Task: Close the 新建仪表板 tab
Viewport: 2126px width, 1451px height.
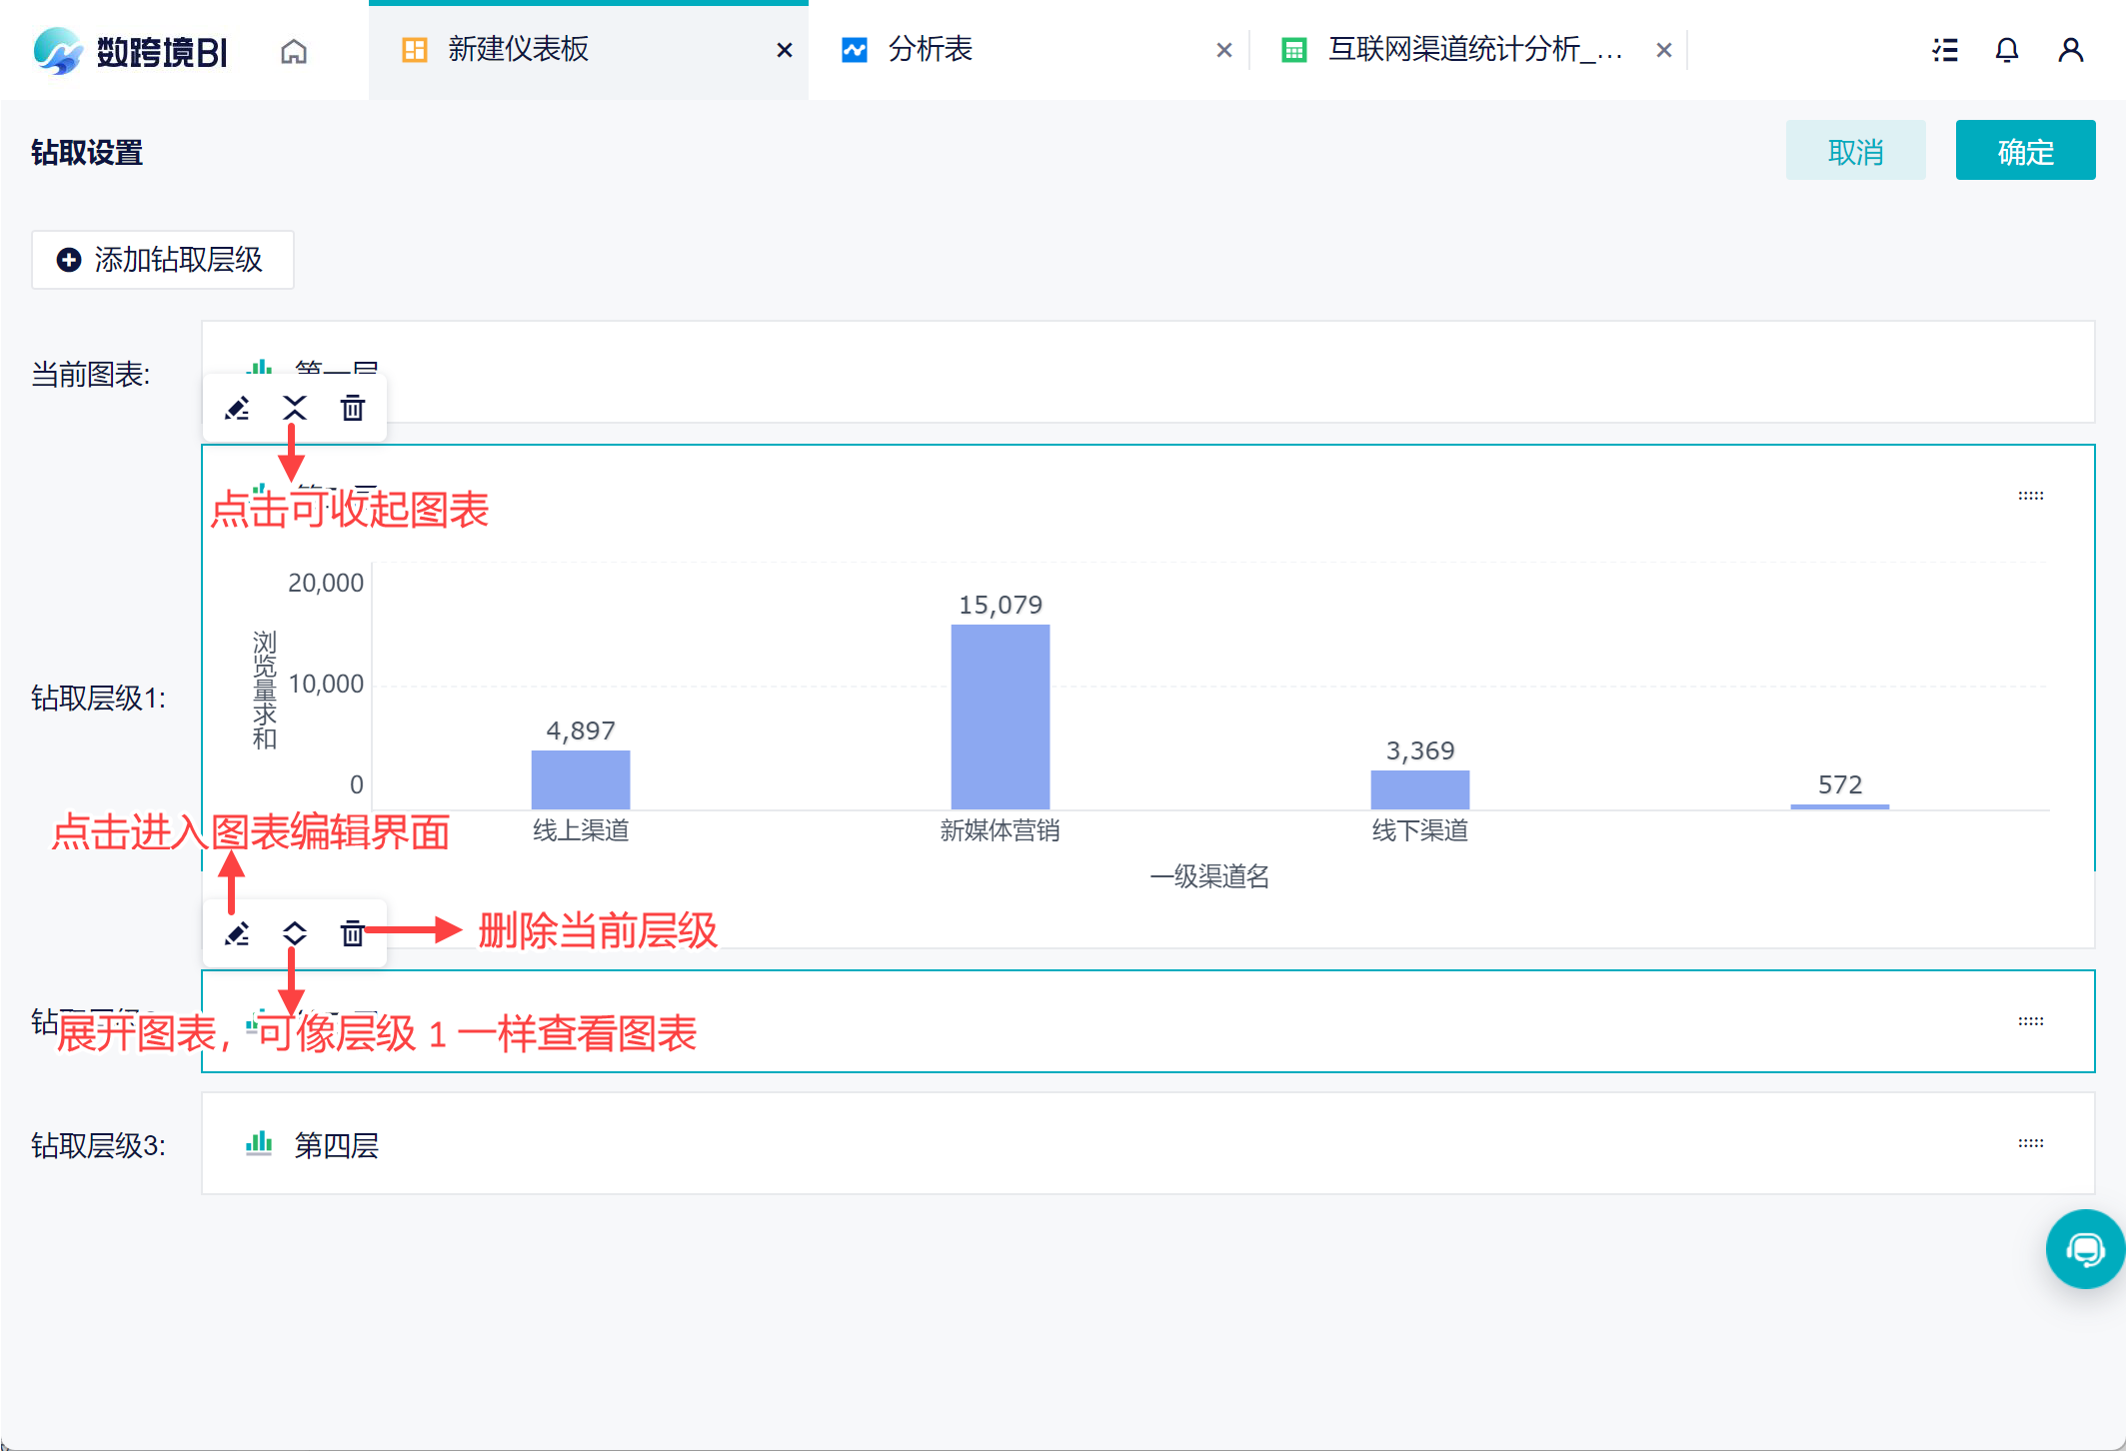Action: click(785, 50)
